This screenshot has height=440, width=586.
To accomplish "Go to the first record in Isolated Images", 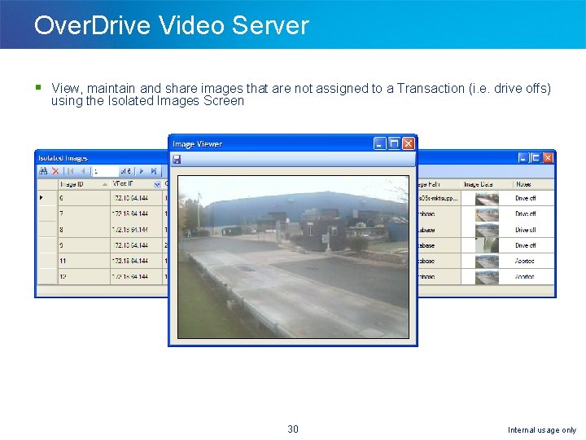I will click(70, 171).
